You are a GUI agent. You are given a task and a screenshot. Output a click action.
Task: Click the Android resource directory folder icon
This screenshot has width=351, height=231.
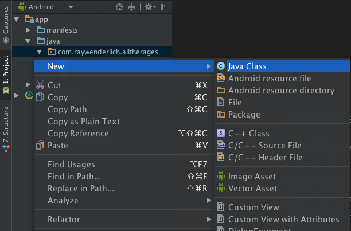[x=221, y=90]
